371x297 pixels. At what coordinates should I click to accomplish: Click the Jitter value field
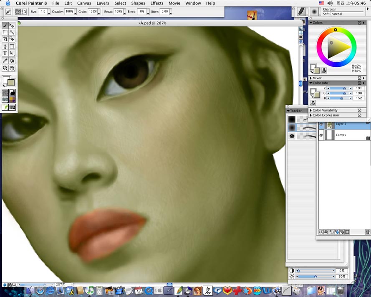click(164, 11)
